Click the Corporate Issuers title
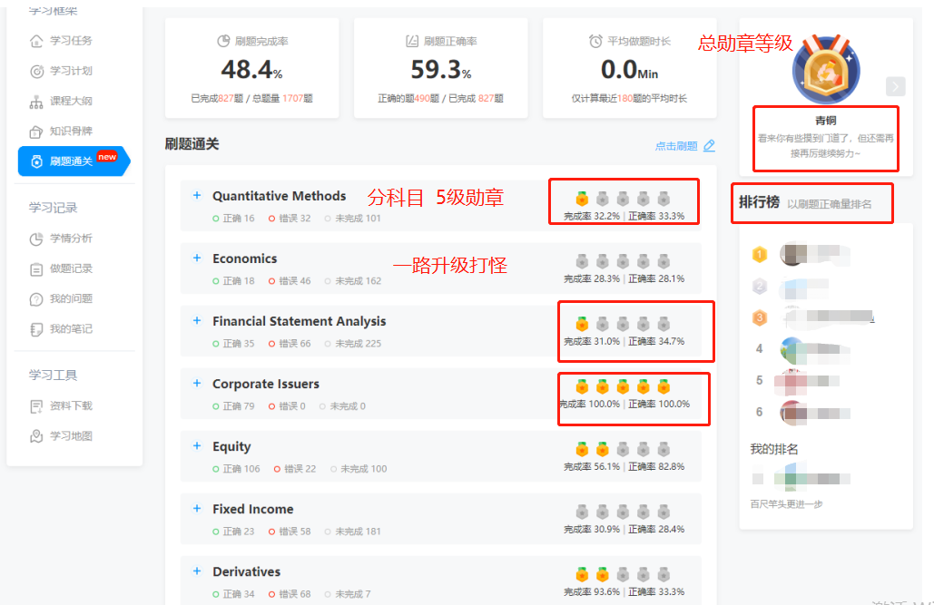 [x=266, y=384]
